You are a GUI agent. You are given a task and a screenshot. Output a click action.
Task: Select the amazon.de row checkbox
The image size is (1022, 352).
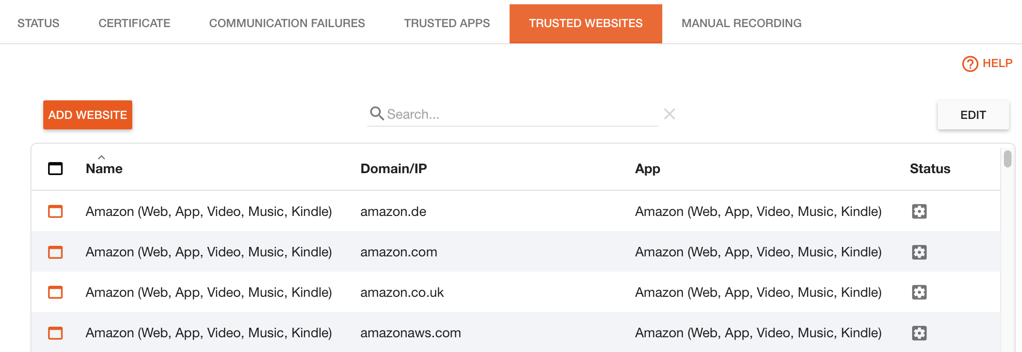point(55,211)
